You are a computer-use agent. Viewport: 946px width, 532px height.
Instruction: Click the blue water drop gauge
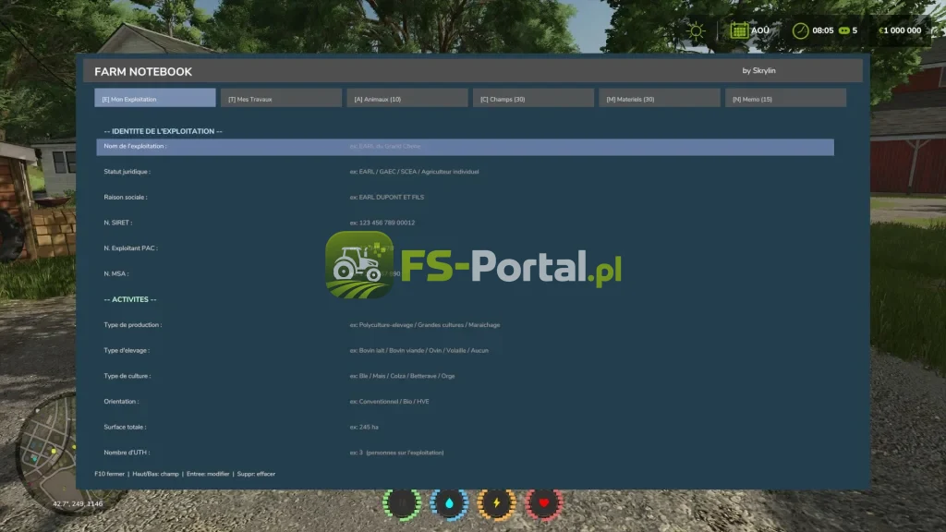click(450, 503)
